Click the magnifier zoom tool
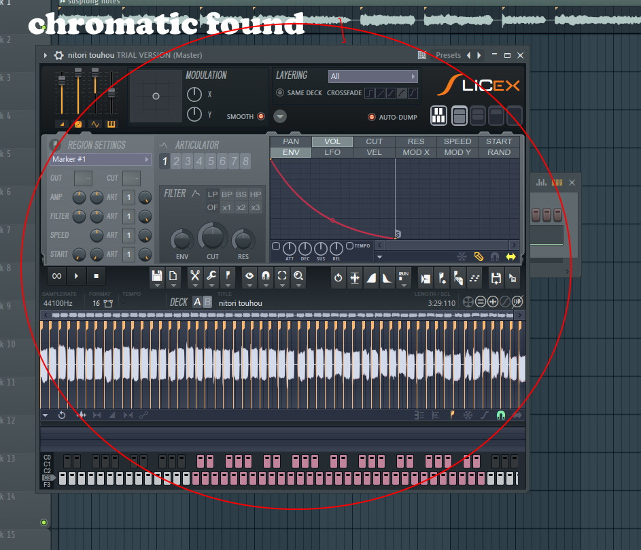 click(299, 276)
